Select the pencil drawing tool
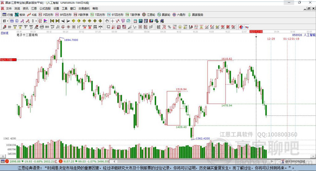This screenshot has width=316, height=171. 4,27
